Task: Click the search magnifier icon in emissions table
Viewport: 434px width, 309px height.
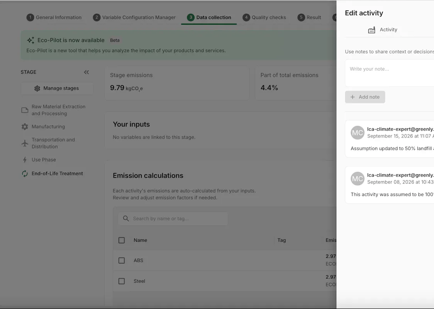Action: (126, 219)
